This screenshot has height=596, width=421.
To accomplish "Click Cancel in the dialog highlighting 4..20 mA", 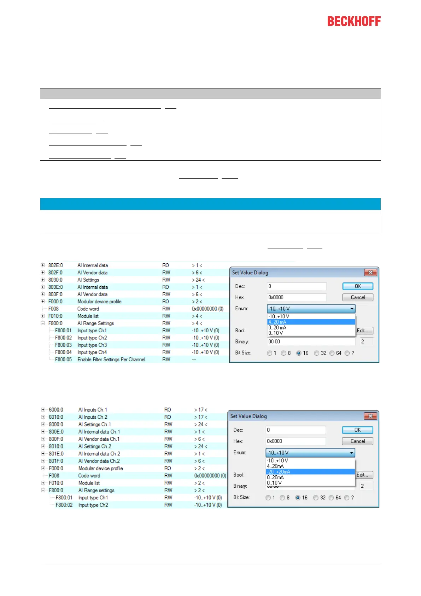I will pyautogui.click(x=358, y=297).
